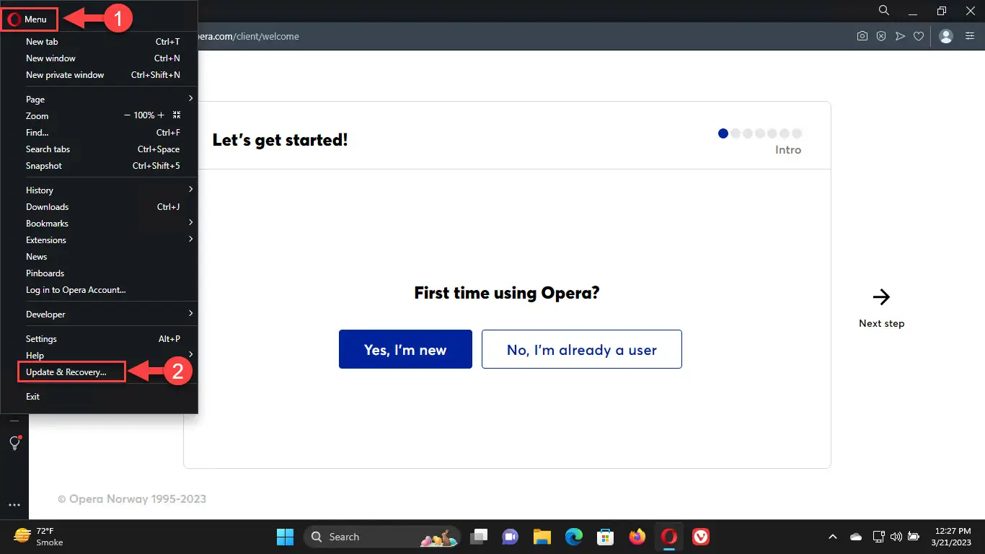Click the address bar URL
The image size is (985, 554).
[249, 36]
